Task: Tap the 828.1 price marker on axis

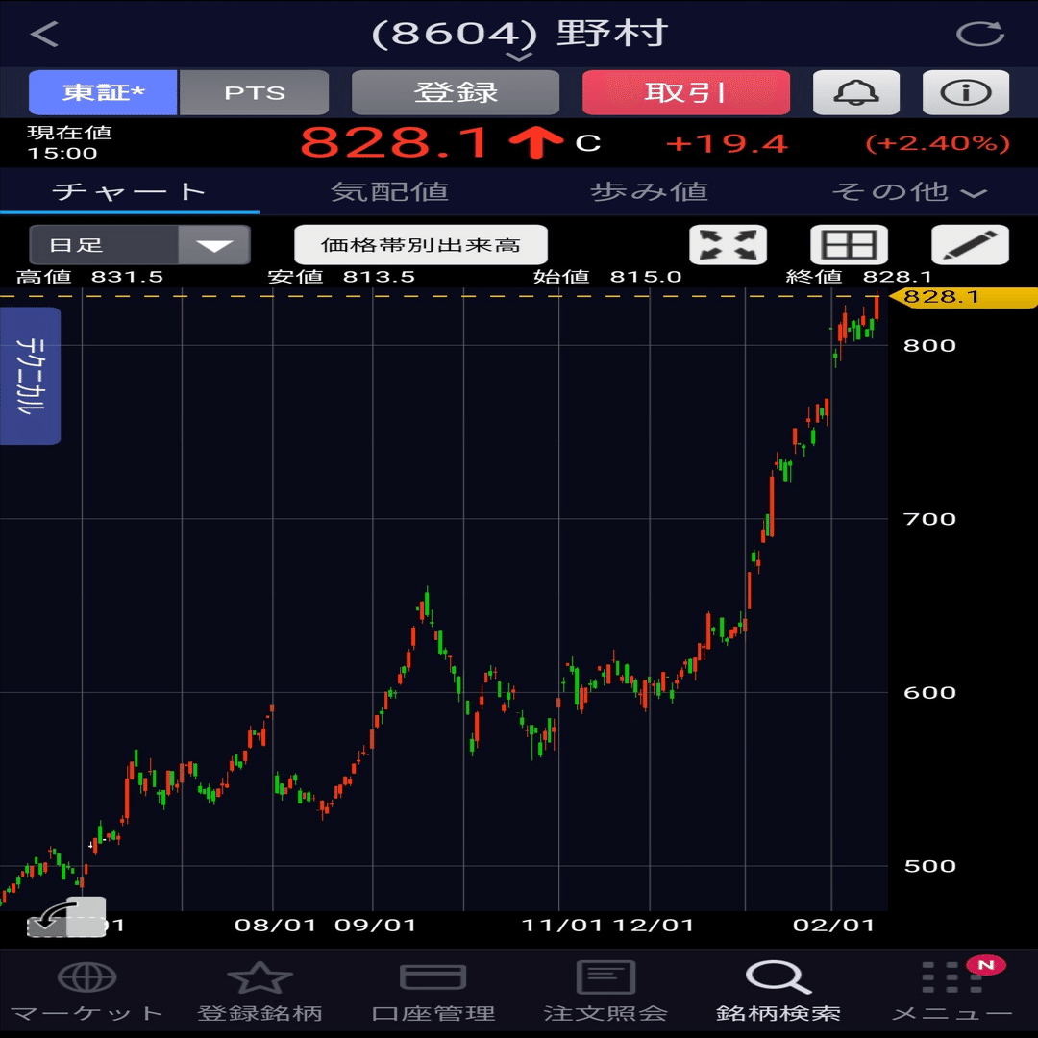Action: [963, 297]
